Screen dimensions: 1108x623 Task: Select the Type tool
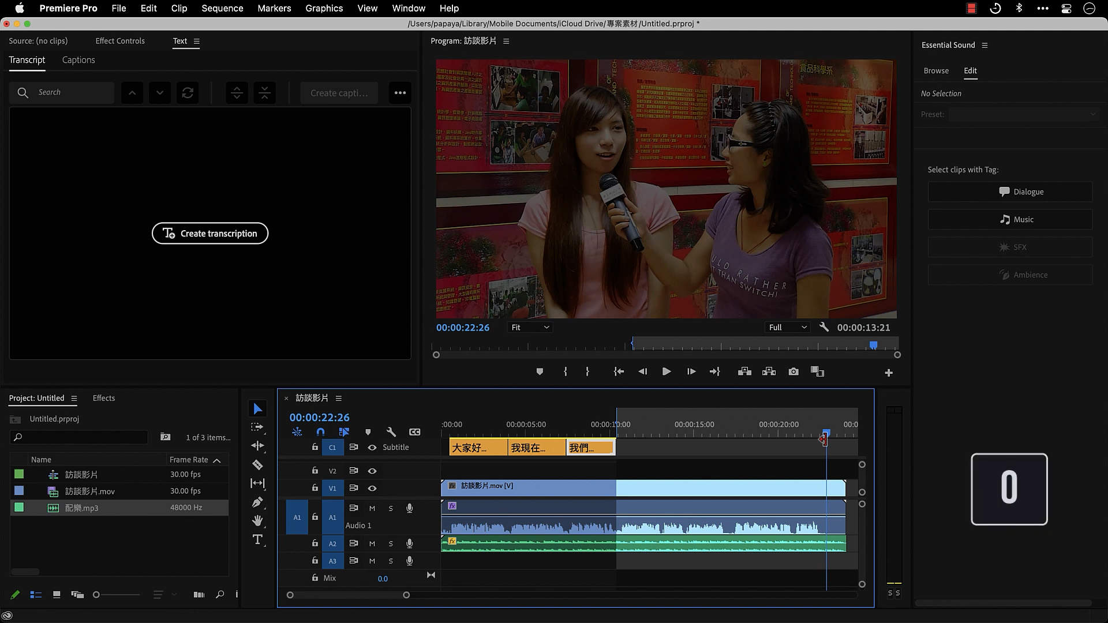click(x=257, y=540)
